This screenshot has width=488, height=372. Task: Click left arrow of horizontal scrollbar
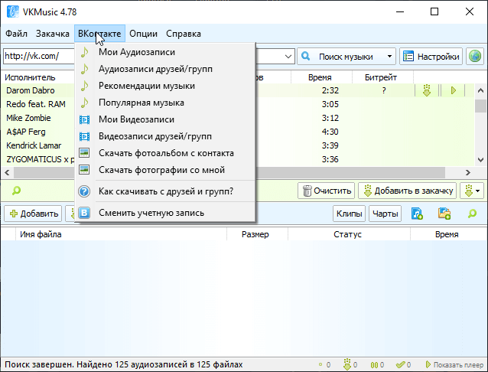7,172
